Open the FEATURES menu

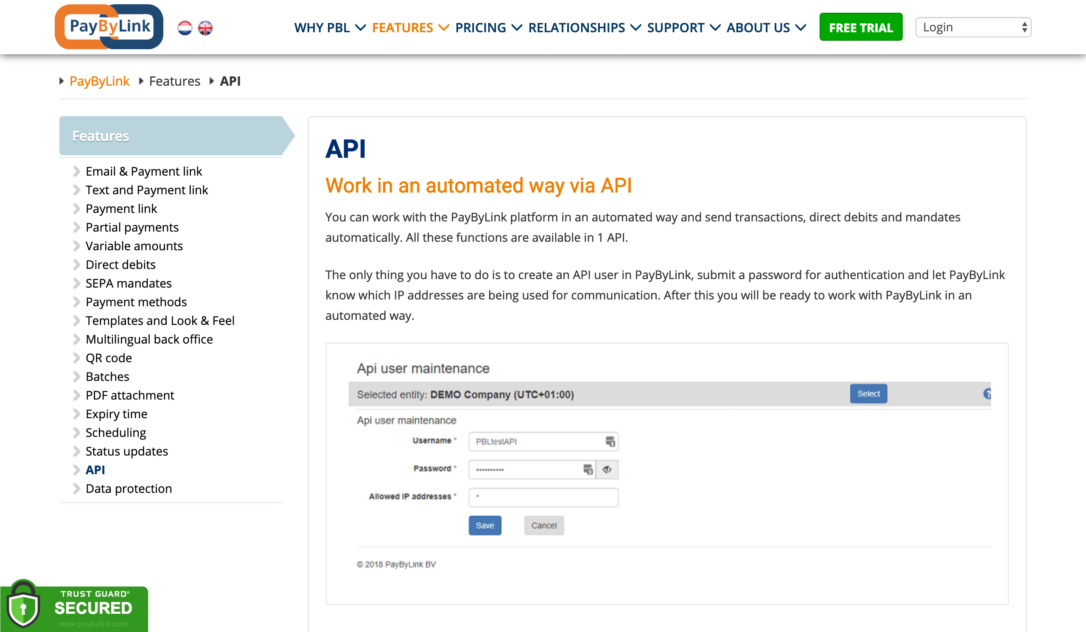coord(410,28)
